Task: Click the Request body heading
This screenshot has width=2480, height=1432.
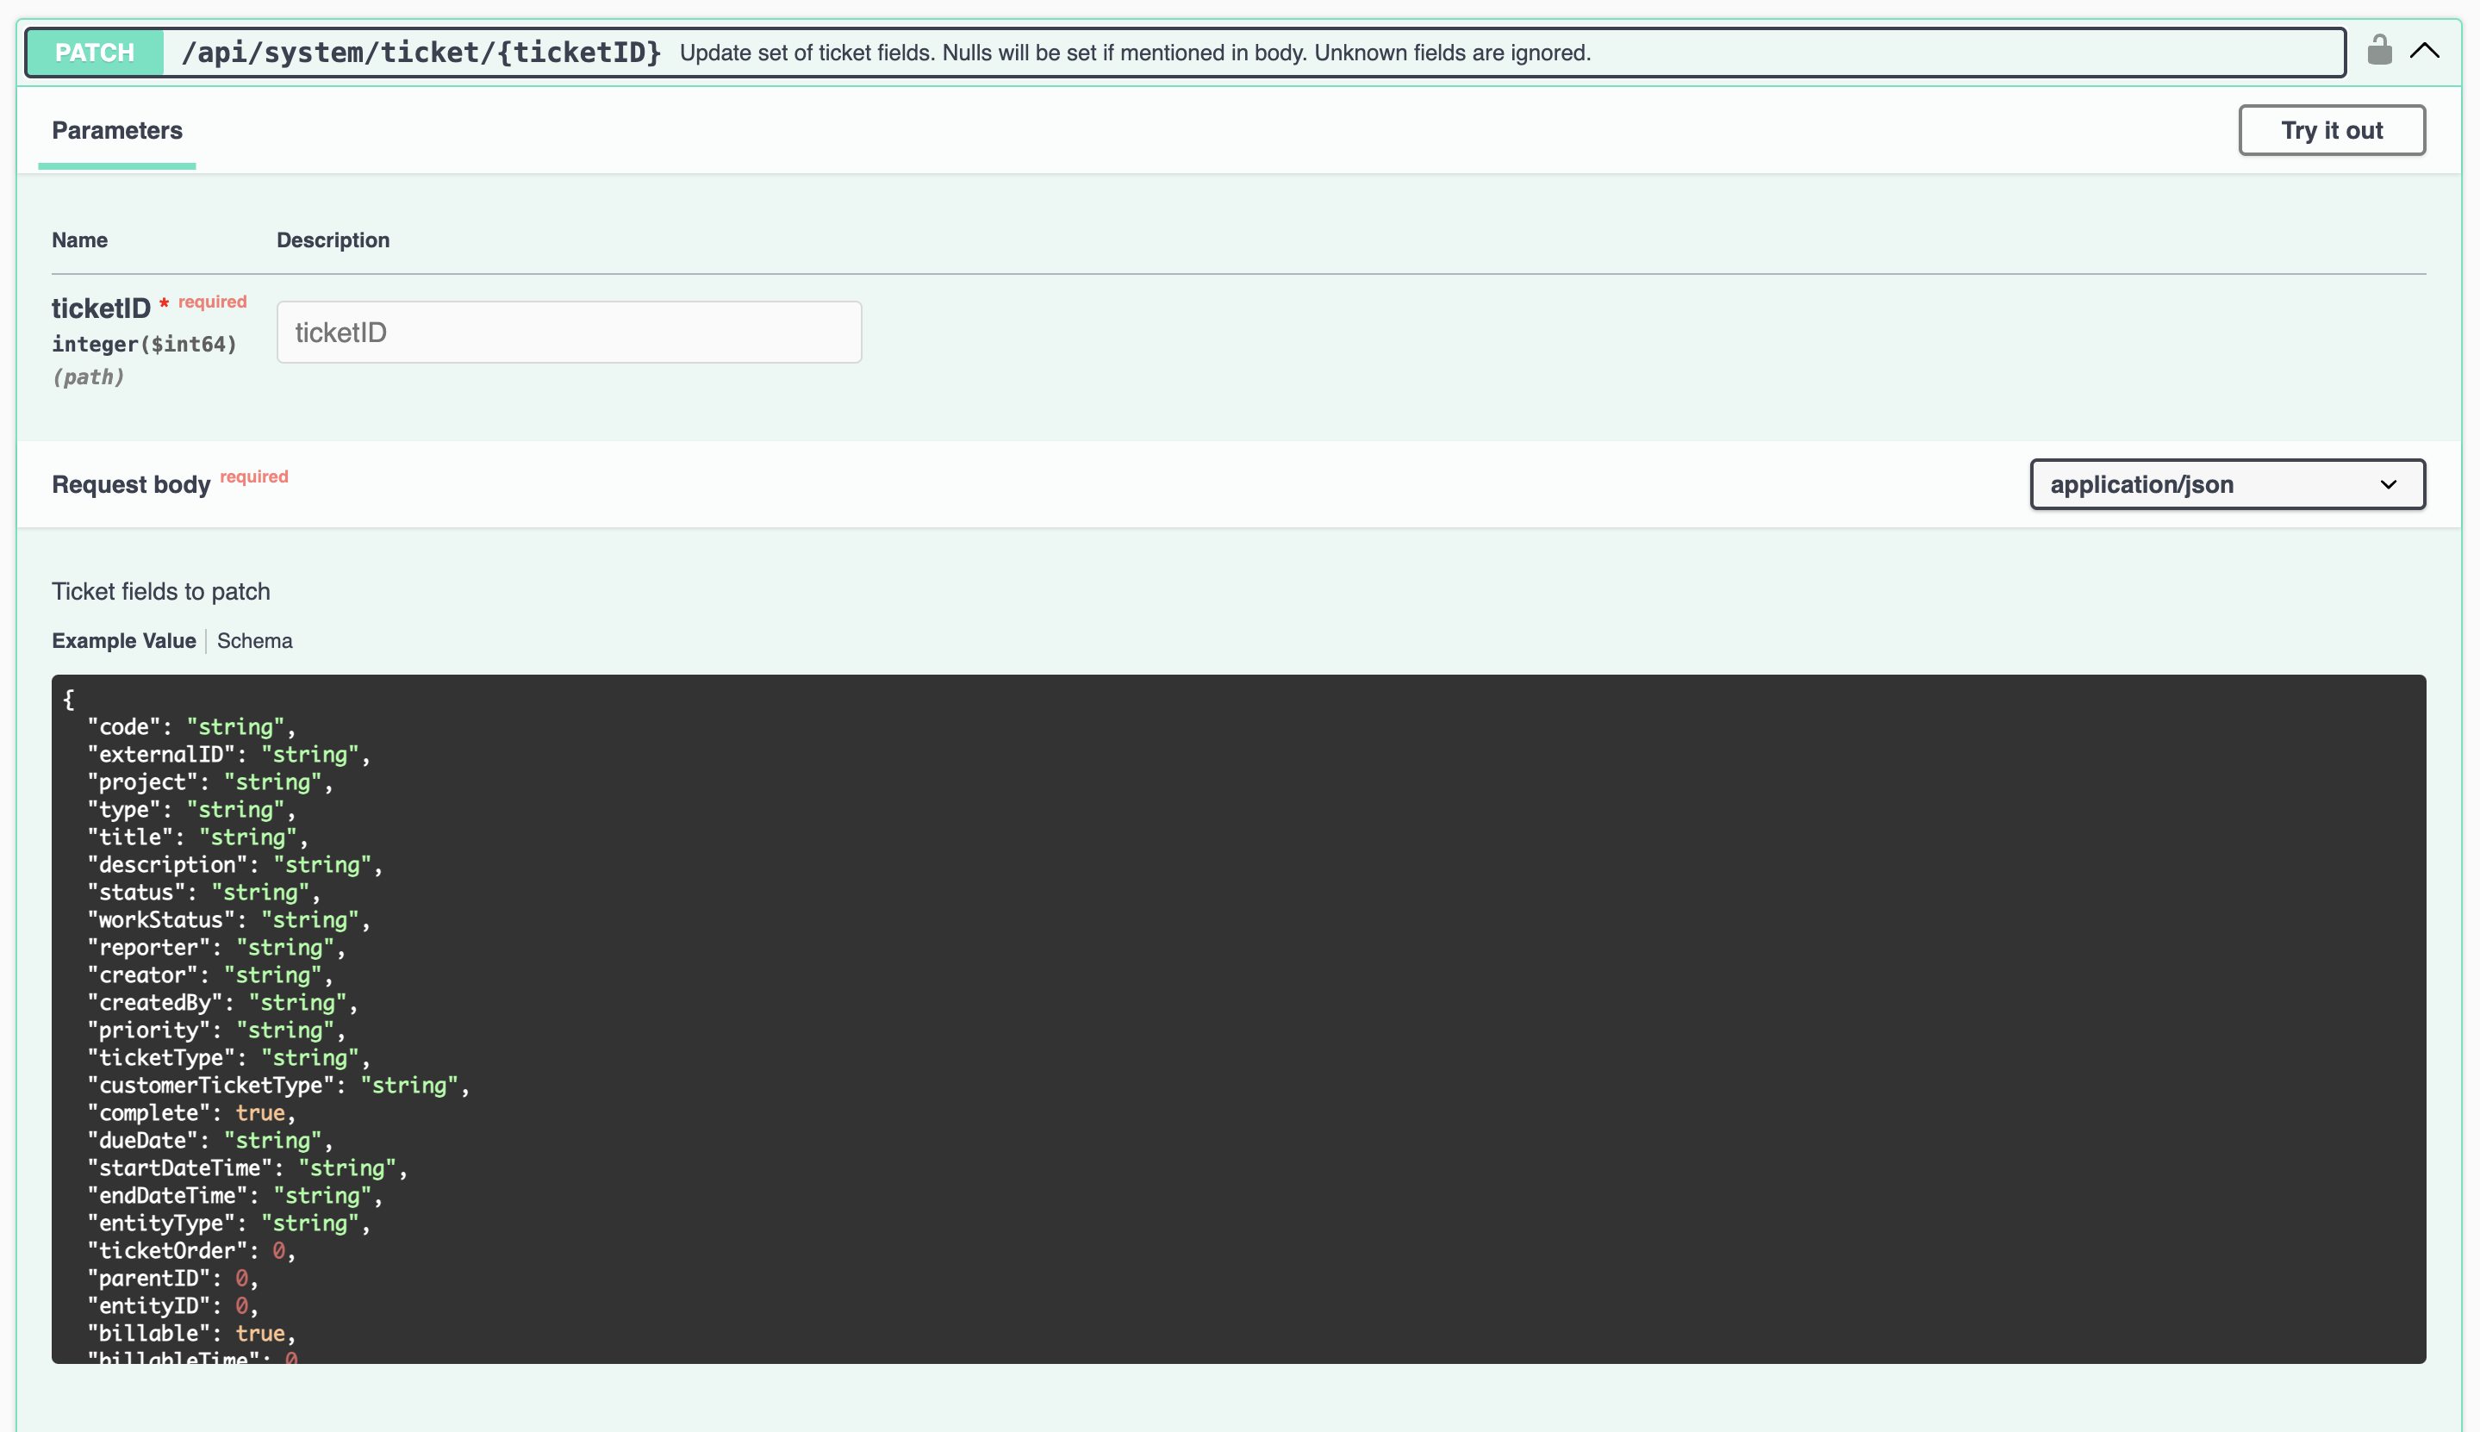Action: pos(131,485)
